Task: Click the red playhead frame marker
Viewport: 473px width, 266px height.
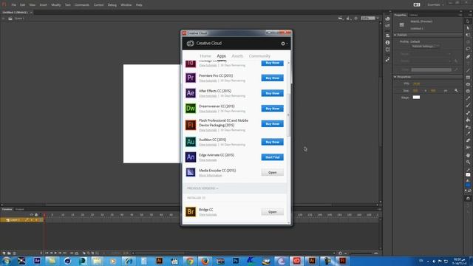Action: pos(44,215)
